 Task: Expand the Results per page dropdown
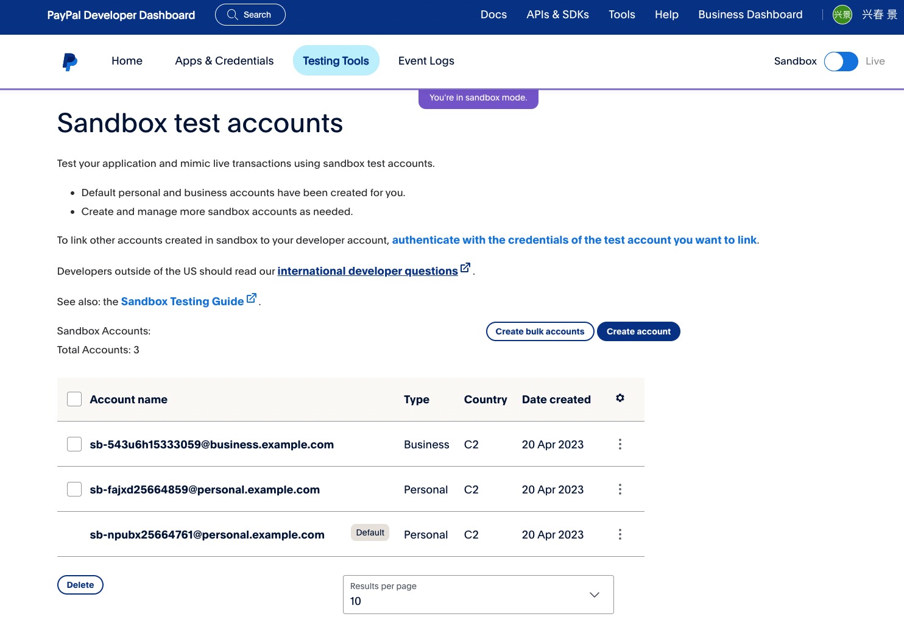tap(478, 595)
